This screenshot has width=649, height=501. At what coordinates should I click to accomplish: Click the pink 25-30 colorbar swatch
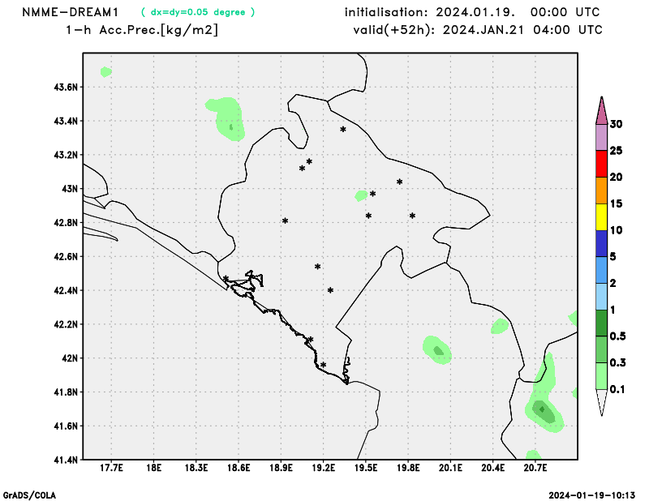pyautogui.click(x=601, y=137)
